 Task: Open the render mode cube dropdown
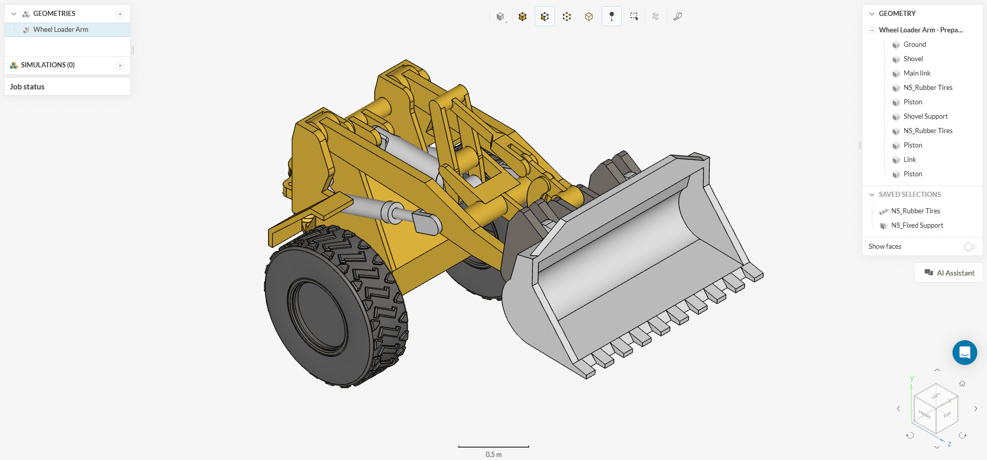pyautogui.click(x=500, y=16)
